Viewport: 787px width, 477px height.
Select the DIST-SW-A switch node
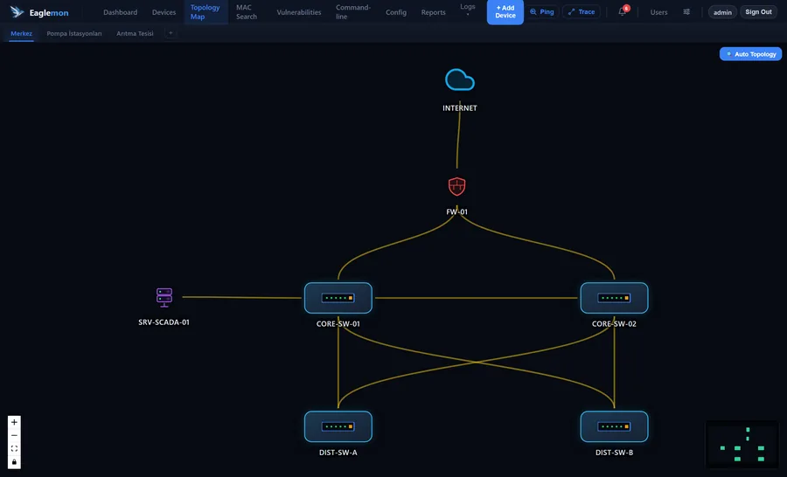pyautogui.click(x=338, y=427)
